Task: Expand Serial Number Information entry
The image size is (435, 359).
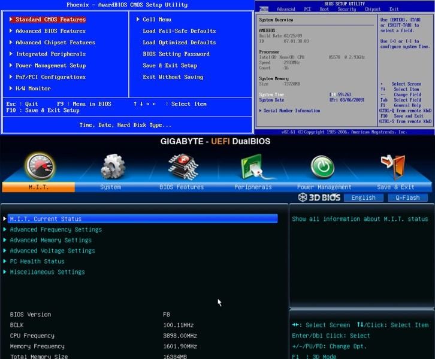Action: pos(291,111)
